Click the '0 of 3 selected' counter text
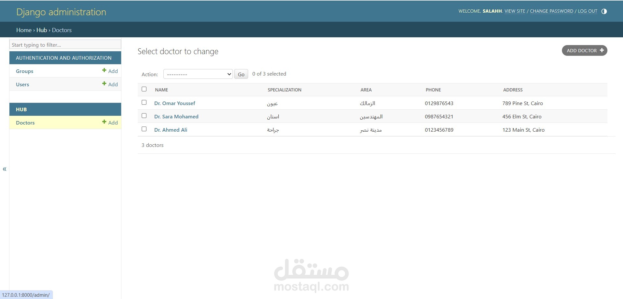 point(269,74)
